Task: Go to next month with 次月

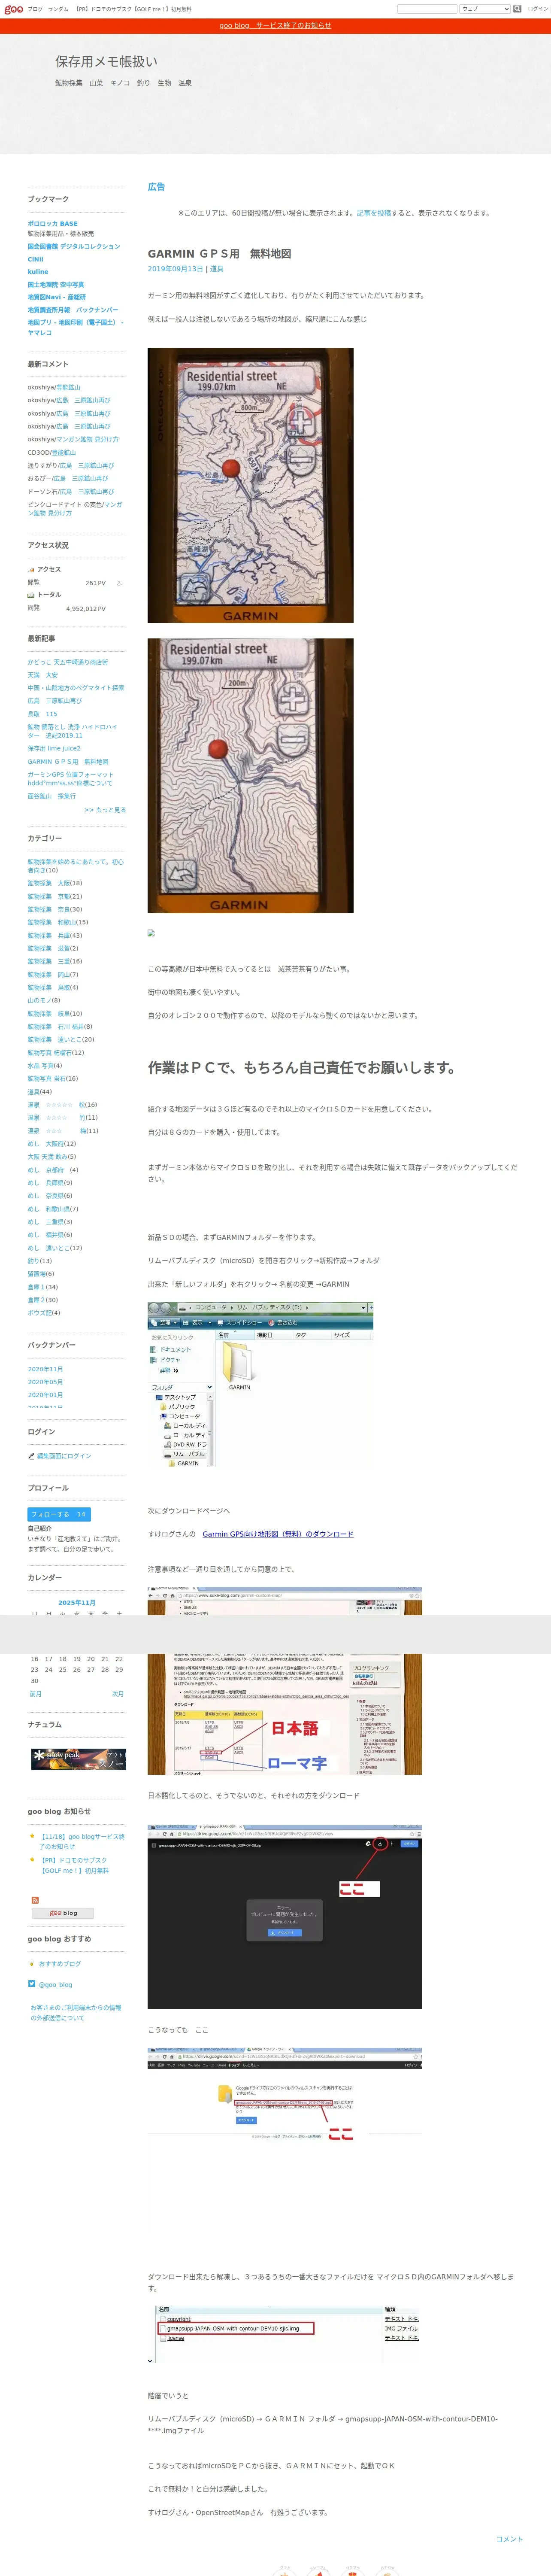Action: (118, 1694)
